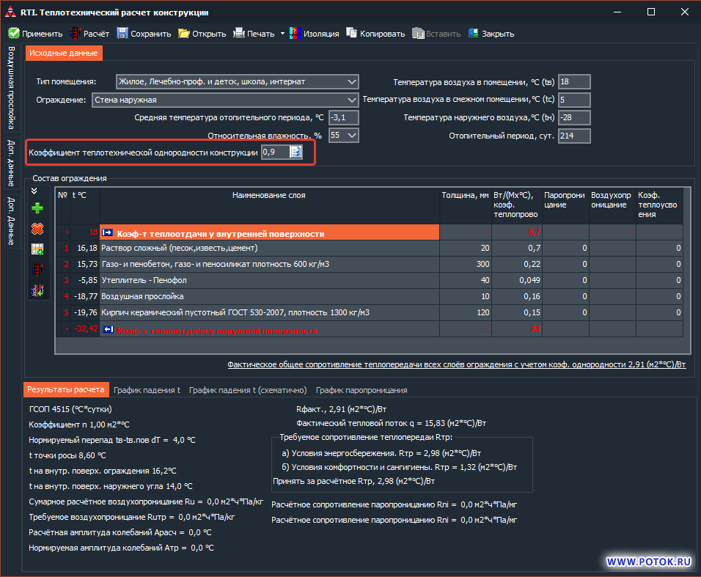Expand the Тип помещения dropdown
Screen dimensions: 701x577
pos(352,82)
